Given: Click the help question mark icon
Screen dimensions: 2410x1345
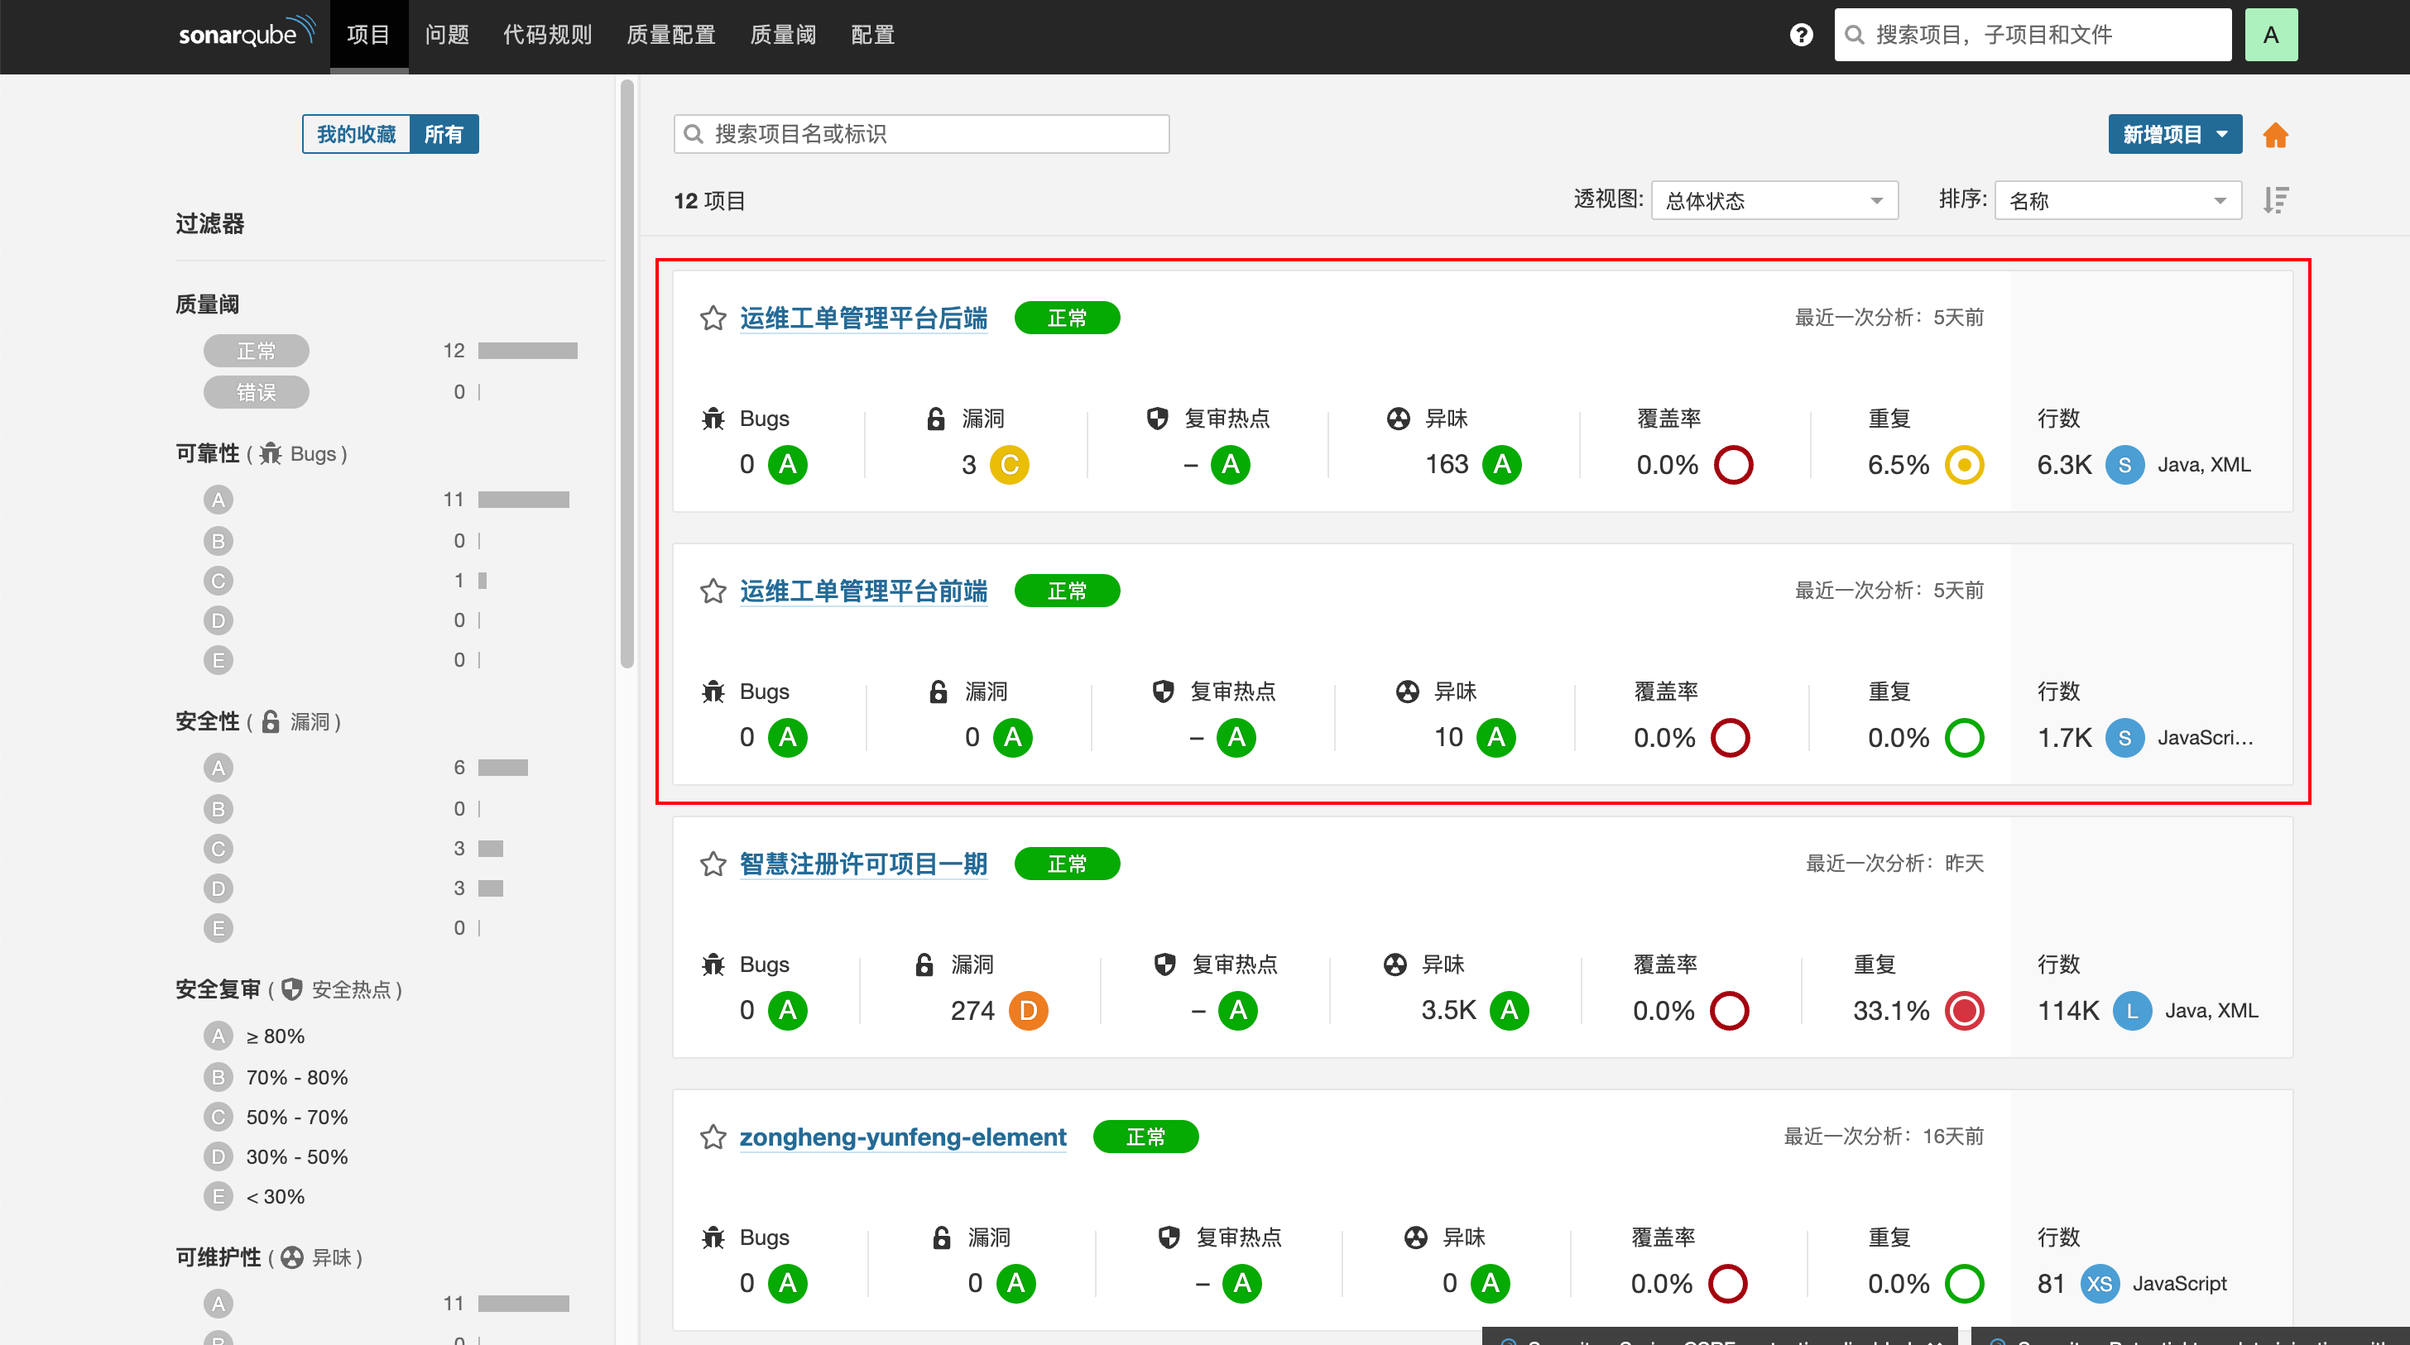Looking at the screenshot, I should 1801,35.
